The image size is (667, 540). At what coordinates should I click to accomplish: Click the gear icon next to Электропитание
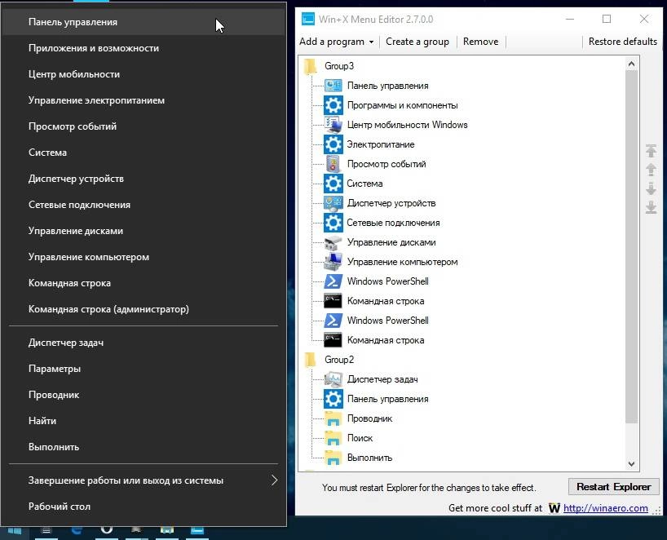[333, 144]
